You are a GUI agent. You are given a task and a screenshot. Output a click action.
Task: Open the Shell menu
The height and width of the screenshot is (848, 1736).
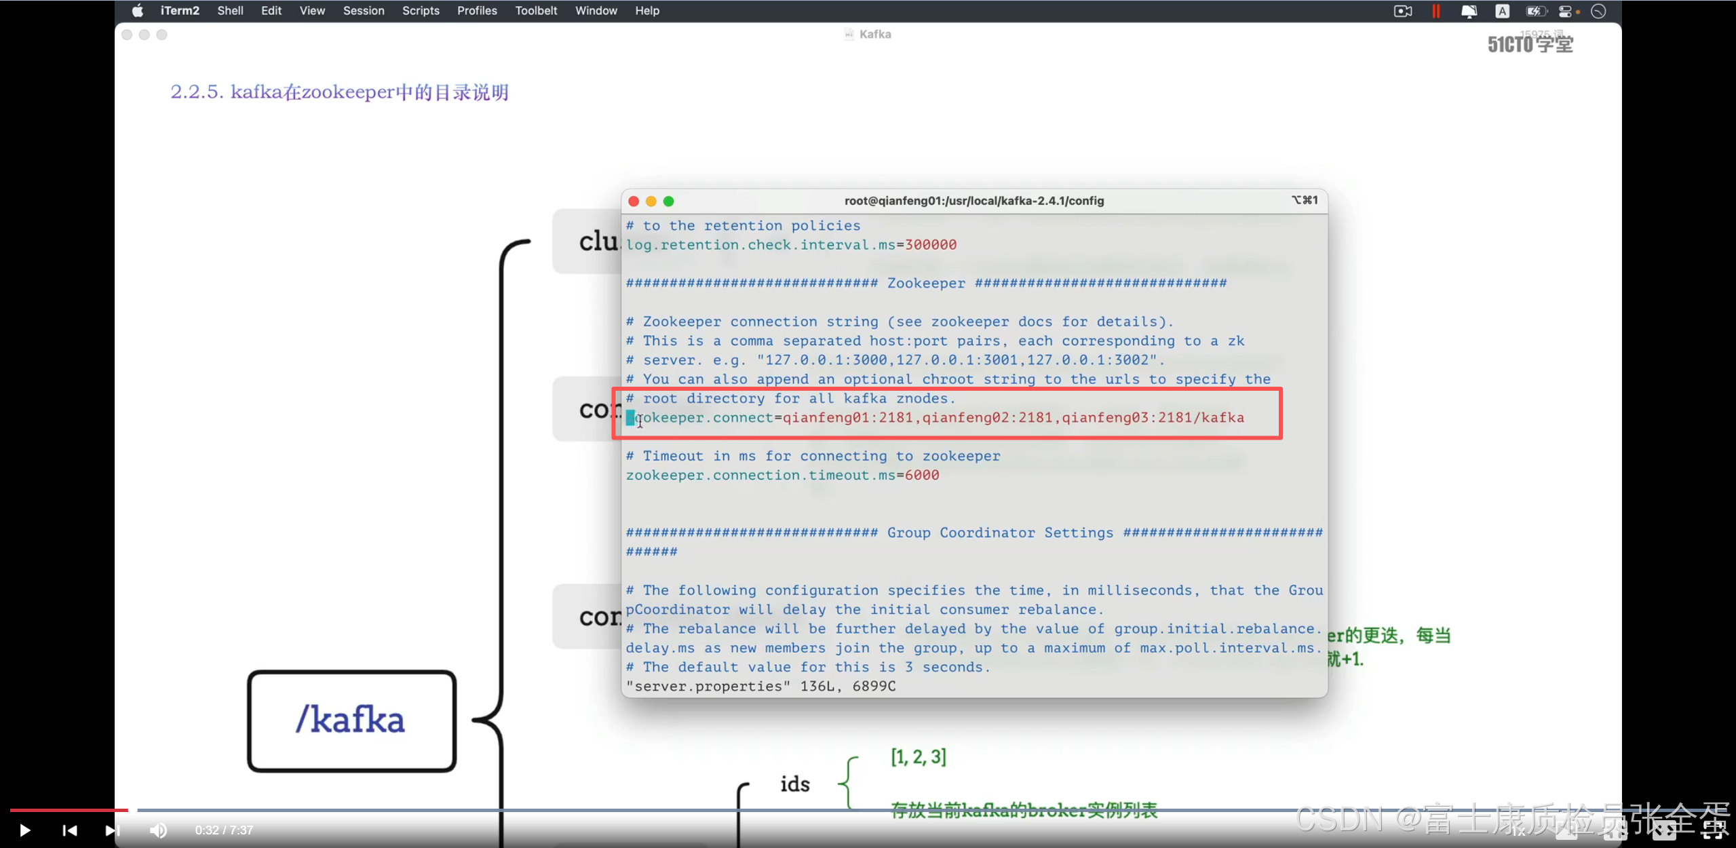coord(230,11)
